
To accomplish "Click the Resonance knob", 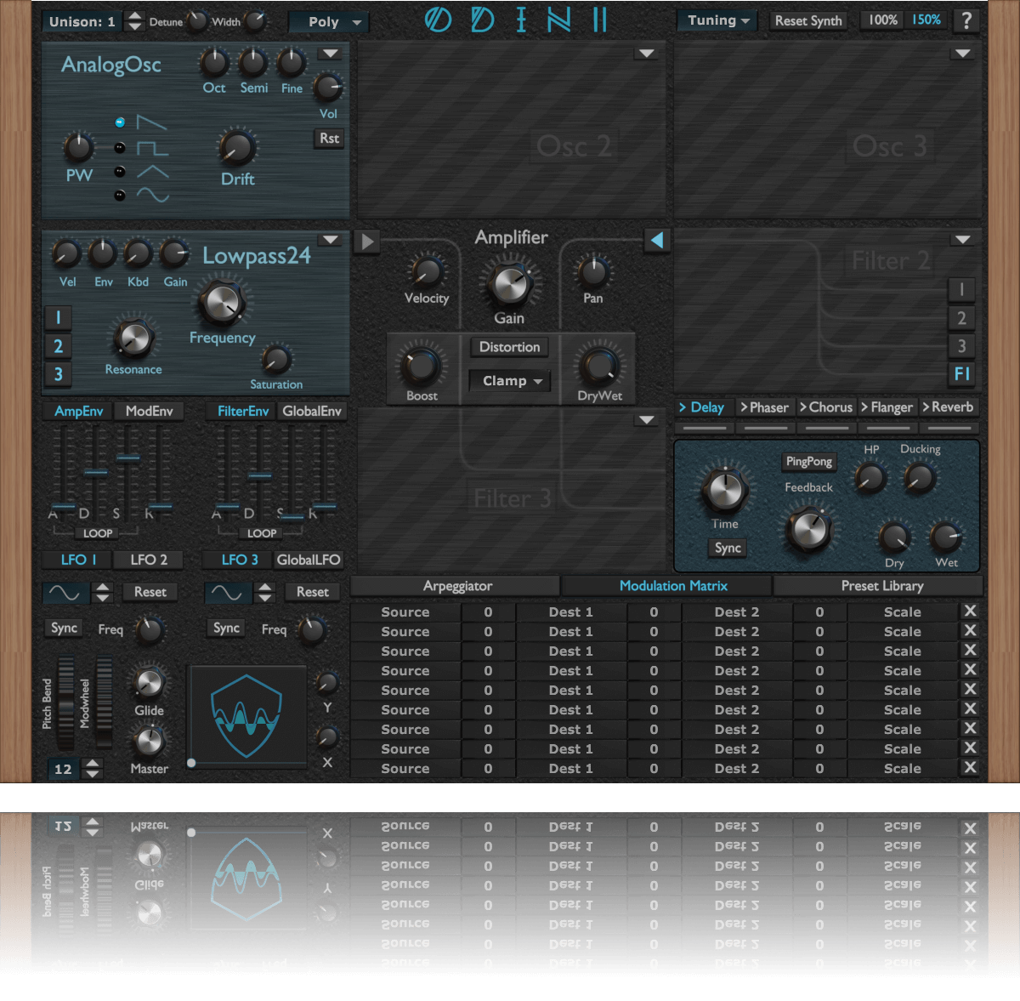I will (x=133, y=338).
